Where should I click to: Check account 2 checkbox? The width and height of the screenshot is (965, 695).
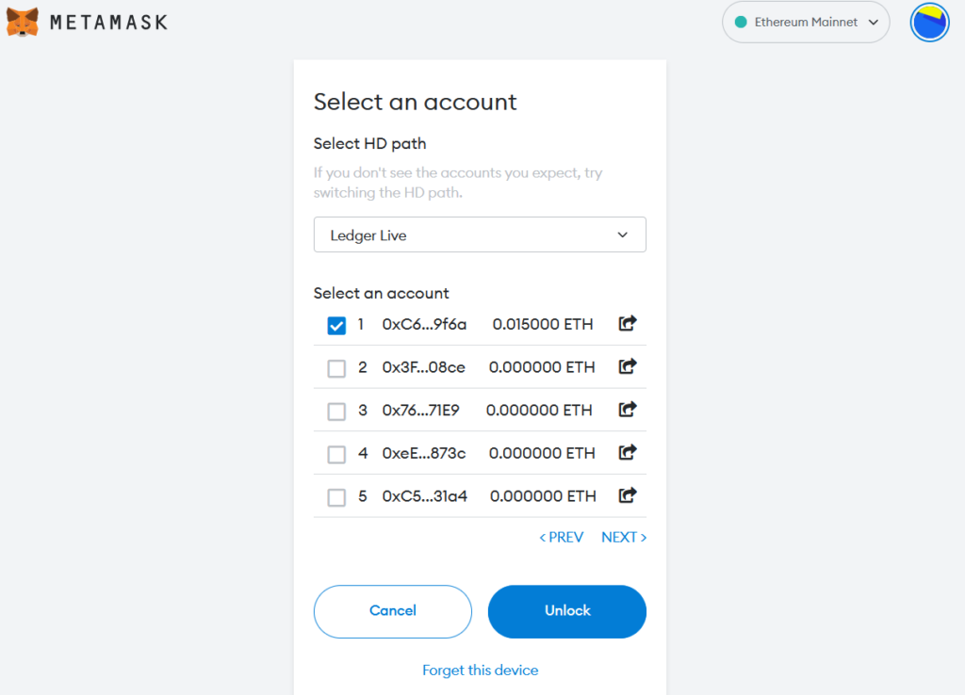coord(336,368)
